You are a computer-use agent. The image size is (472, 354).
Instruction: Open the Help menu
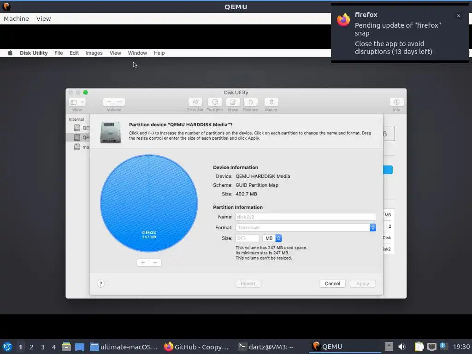pyautogui.click(x=159, y=53)
